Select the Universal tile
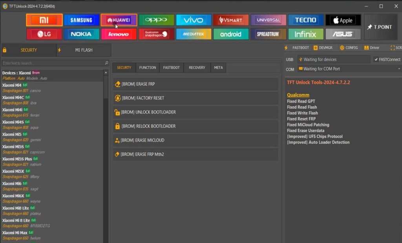 point(268,20)
